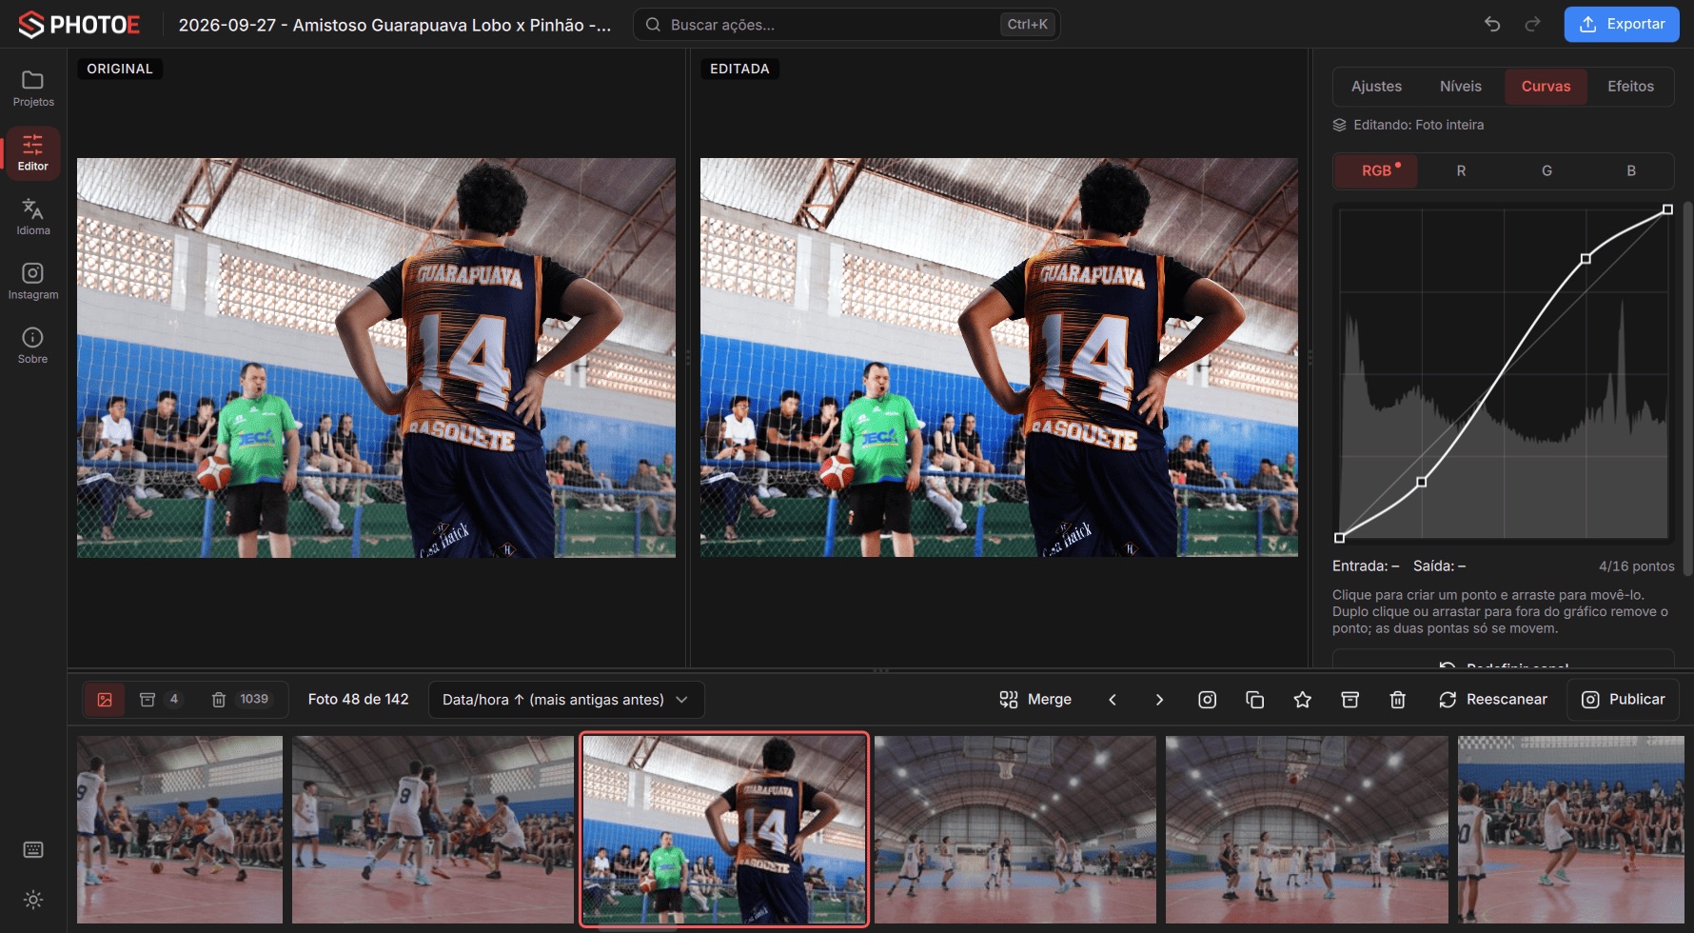The height and width of the screenshot is (933, 1694).
Task: Switch to the Ajustes tab
Action: click(1376, 87)
